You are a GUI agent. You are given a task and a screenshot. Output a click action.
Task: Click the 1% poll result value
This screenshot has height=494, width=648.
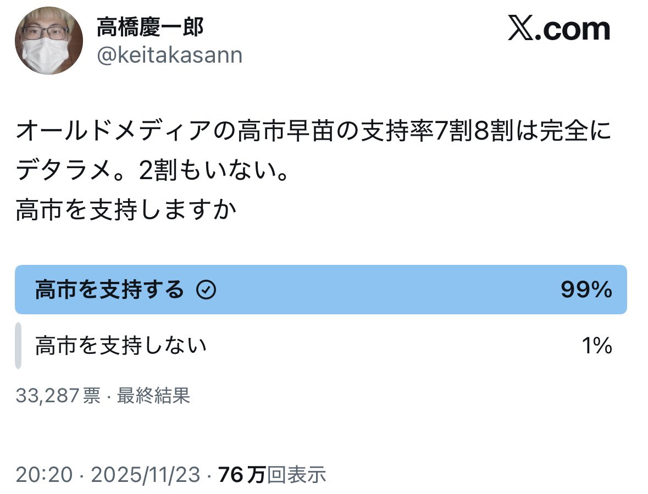tap(597, 346)
